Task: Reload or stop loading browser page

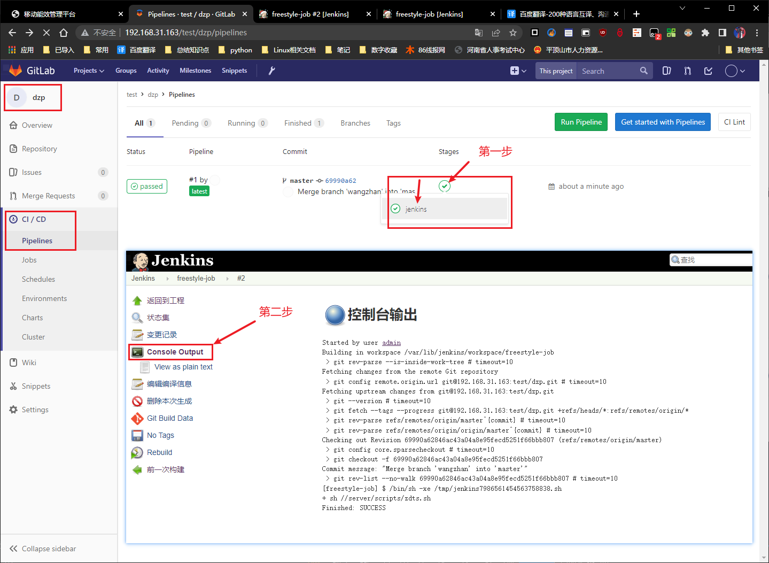Action: pos(46,33)
